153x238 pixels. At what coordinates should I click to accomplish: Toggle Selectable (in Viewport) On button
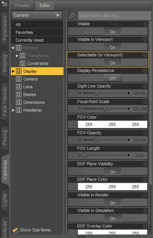113,63
